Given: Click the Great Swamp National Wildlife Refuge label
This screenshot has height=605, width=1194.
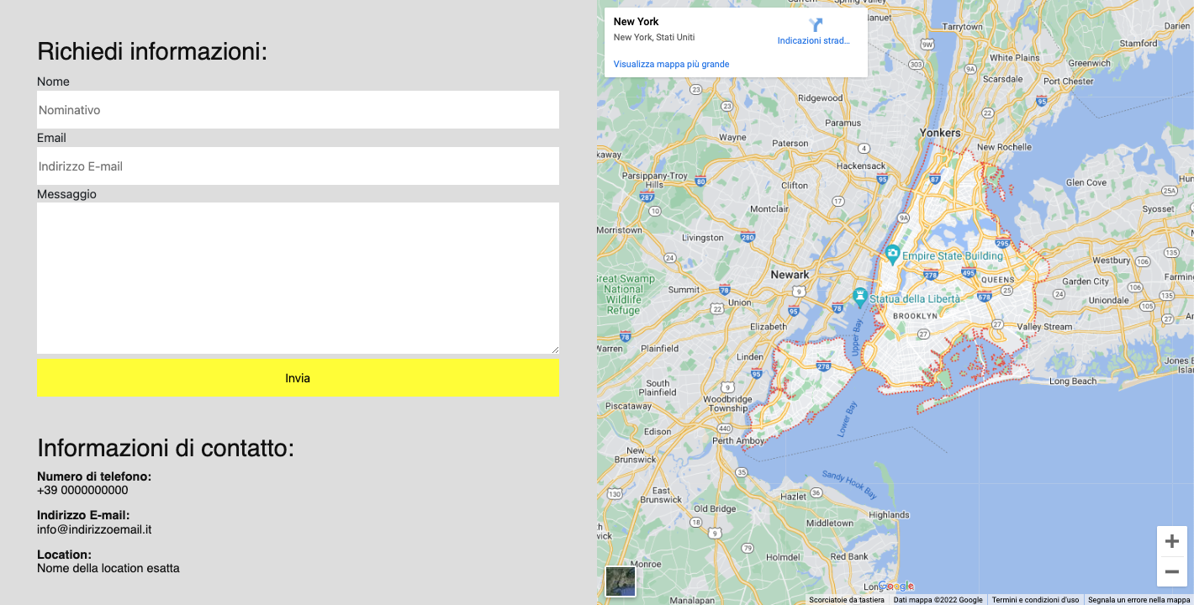Looking at the screenshot, I should tap(624, 294).
